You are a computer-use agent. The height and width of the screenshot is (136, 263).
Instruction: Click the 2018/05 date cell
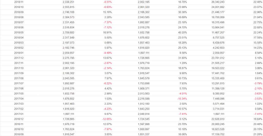[18, 33]
